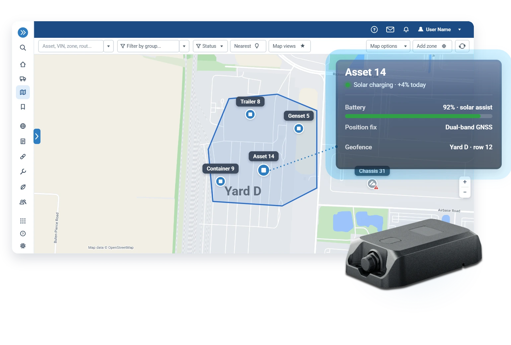Open the bookmark icon in sidebar
Image resolution: width=511 pixels, height=345 pixels.
[x=23, y=107]
